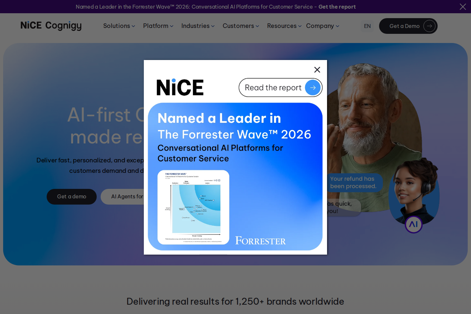Open the EN language selector
Image resolution: width=471 pixels, height=314 pixels.
click(x=367, y=26)
